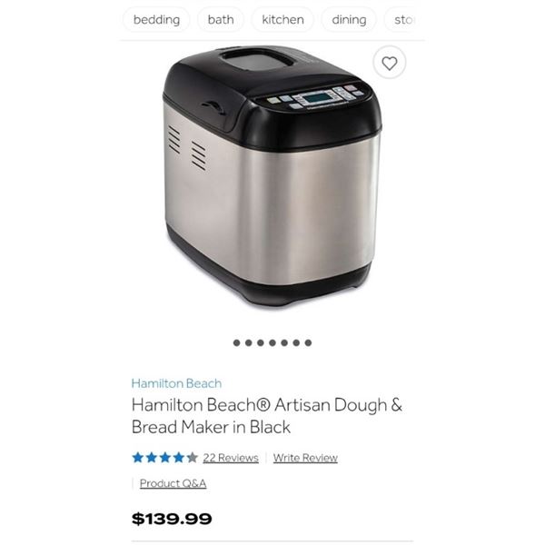
Task: Select the last image carousel dot
Action: click(308, 343)
